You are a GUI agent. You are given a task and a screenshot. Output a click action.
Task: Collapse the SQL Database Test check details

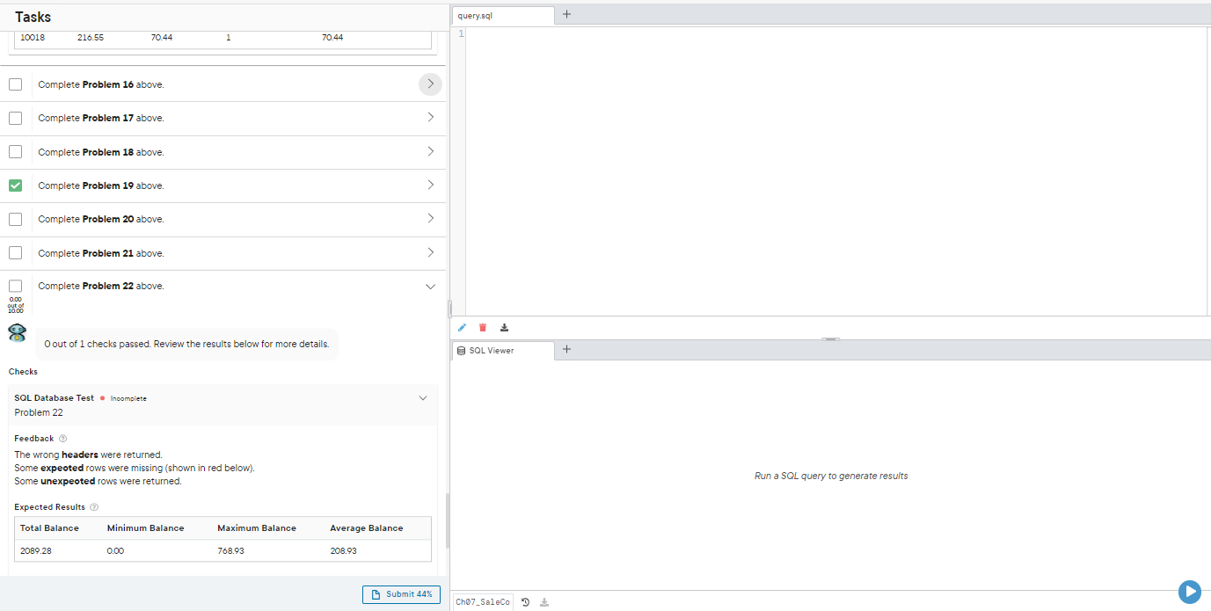tap(423, 398)
